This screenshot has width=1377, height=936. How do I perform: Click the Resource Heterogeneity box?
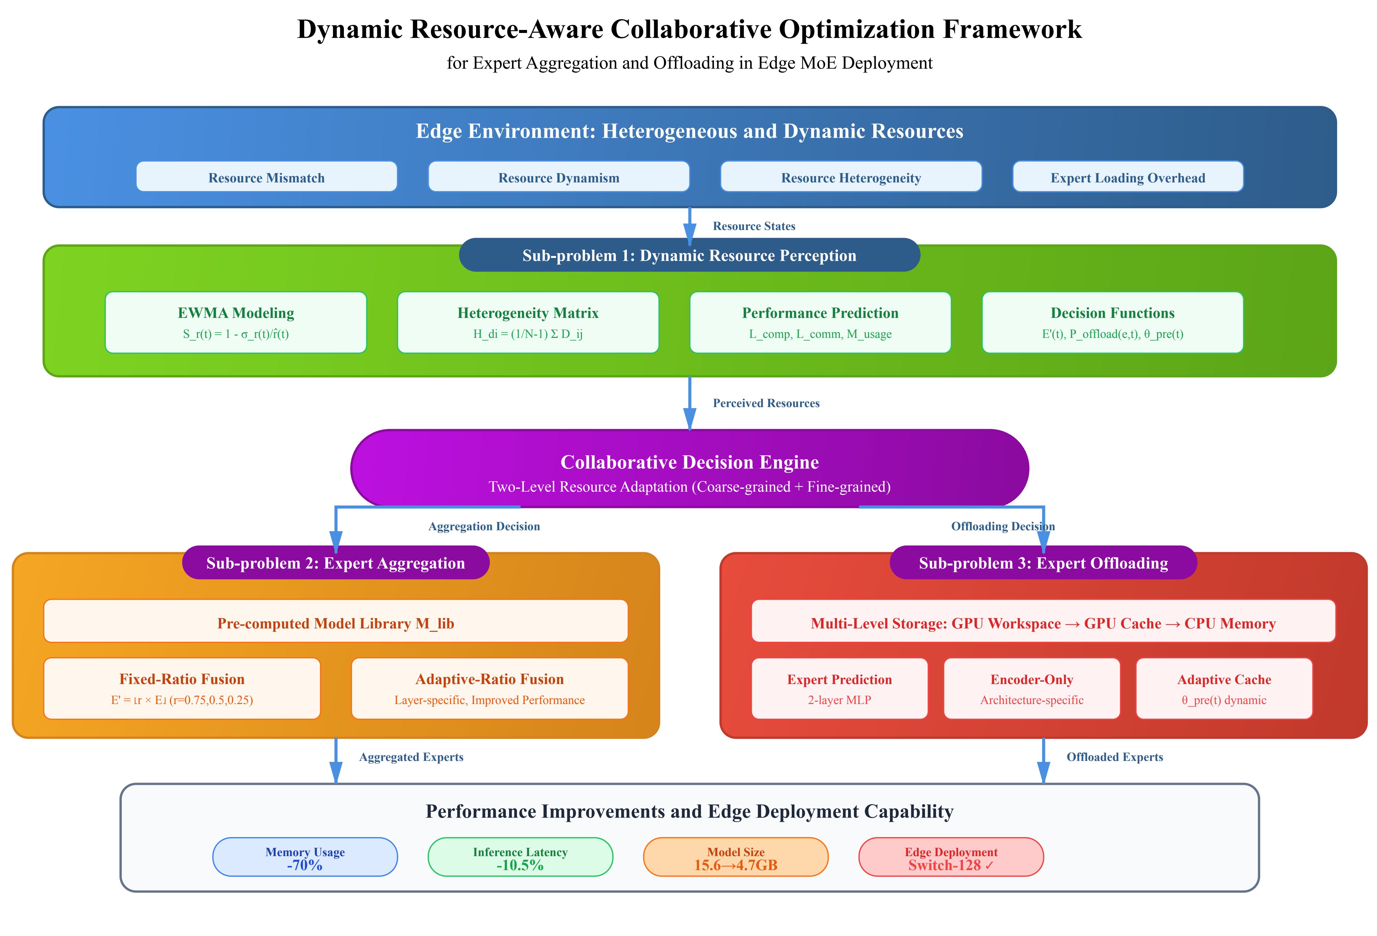(x=850, y=176)
